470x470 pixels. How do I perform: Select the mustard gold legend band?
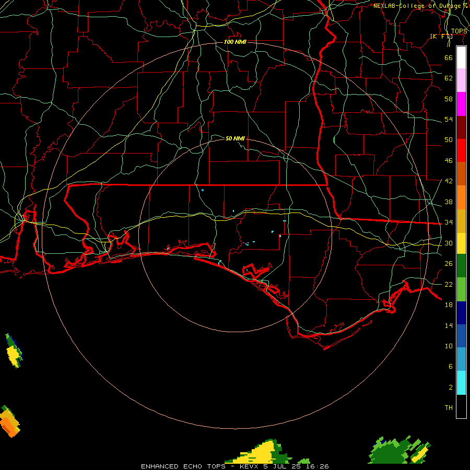point(461,220)
